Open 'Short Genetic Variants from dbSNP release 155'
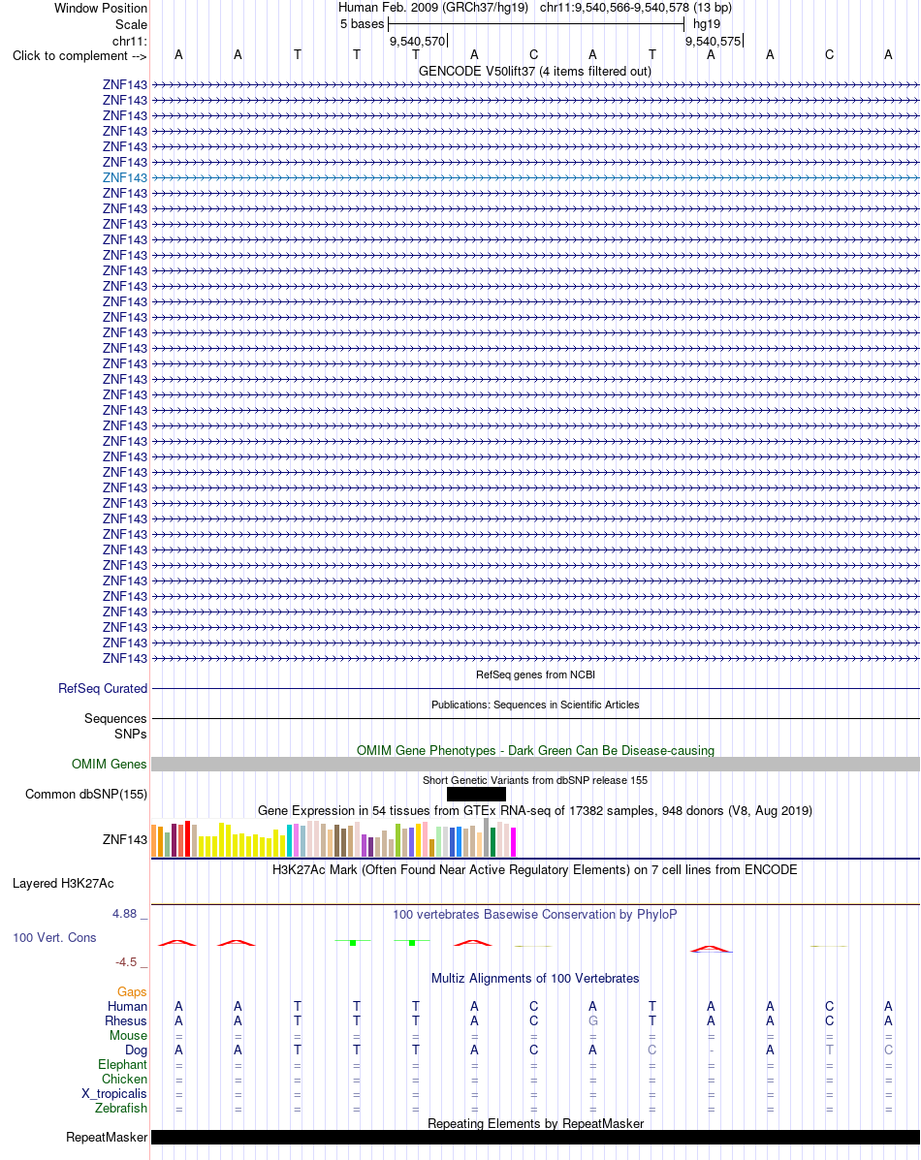Image resolution: width=921 pixels, height=1160 pixels. point(535,780)
